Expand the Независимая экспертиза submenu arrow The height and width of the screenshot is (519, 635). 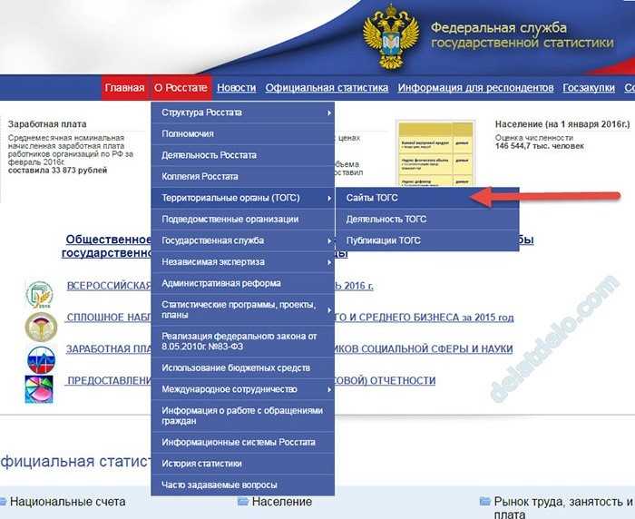click(x=329, y=262)
